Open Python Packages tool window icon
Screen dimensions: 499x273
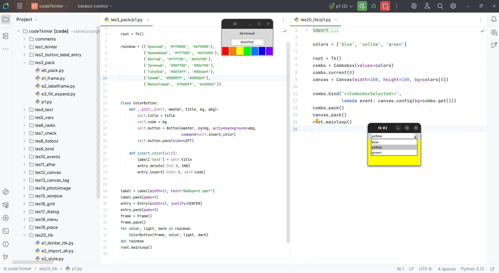coord(5,205)
